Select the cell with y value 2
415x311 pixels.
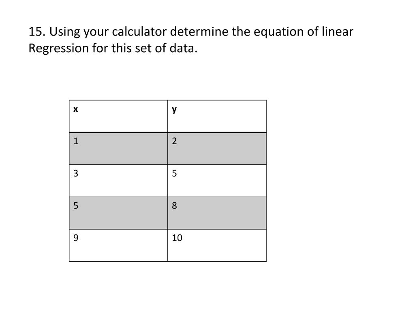pos(217,149)
